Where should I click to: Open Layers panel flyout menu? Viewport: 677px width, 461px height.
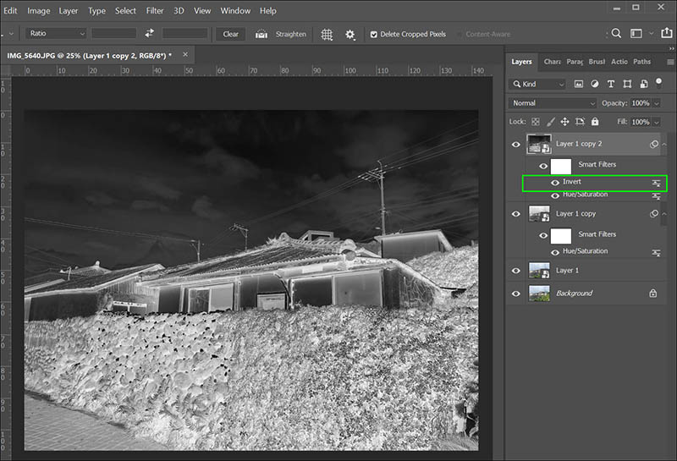(x=670, y=62)
